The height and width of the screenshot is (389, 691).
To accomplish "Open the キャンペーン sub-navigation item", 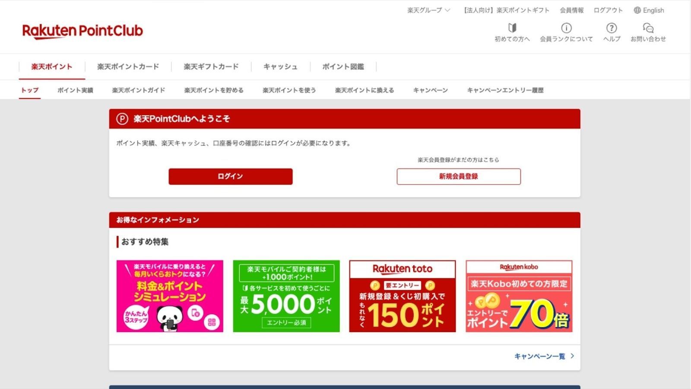I will click(x=431, y=90).
